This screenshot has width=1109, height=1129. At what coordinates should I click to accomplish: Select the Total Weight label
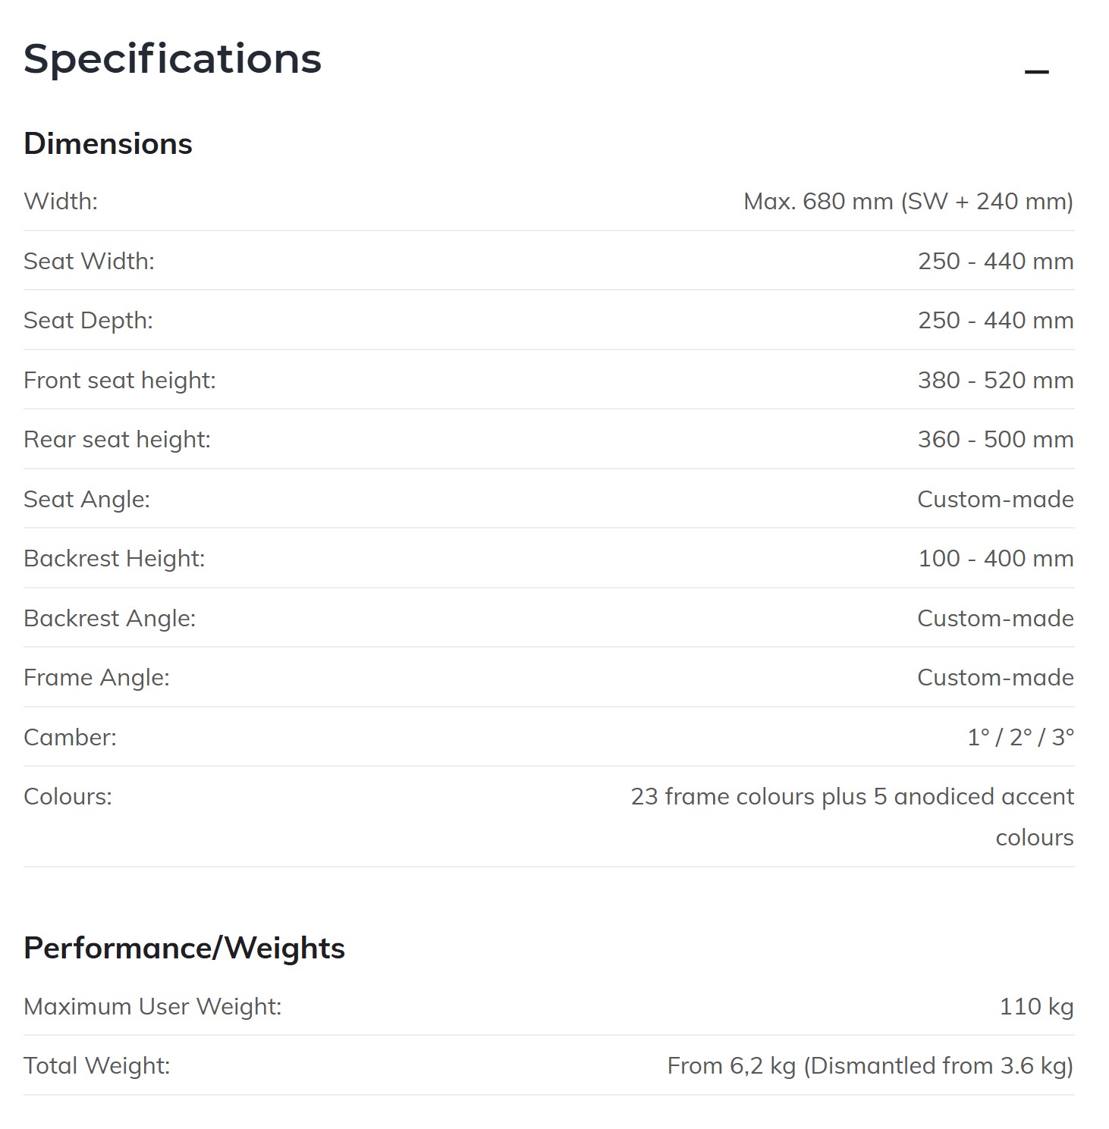point(96,1066)
